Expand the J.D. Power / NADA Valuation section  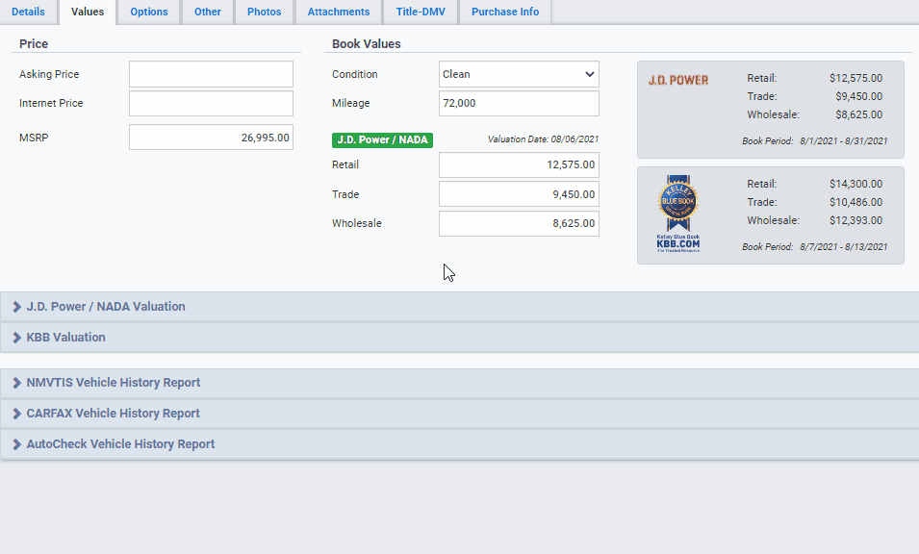pos(106,307)
